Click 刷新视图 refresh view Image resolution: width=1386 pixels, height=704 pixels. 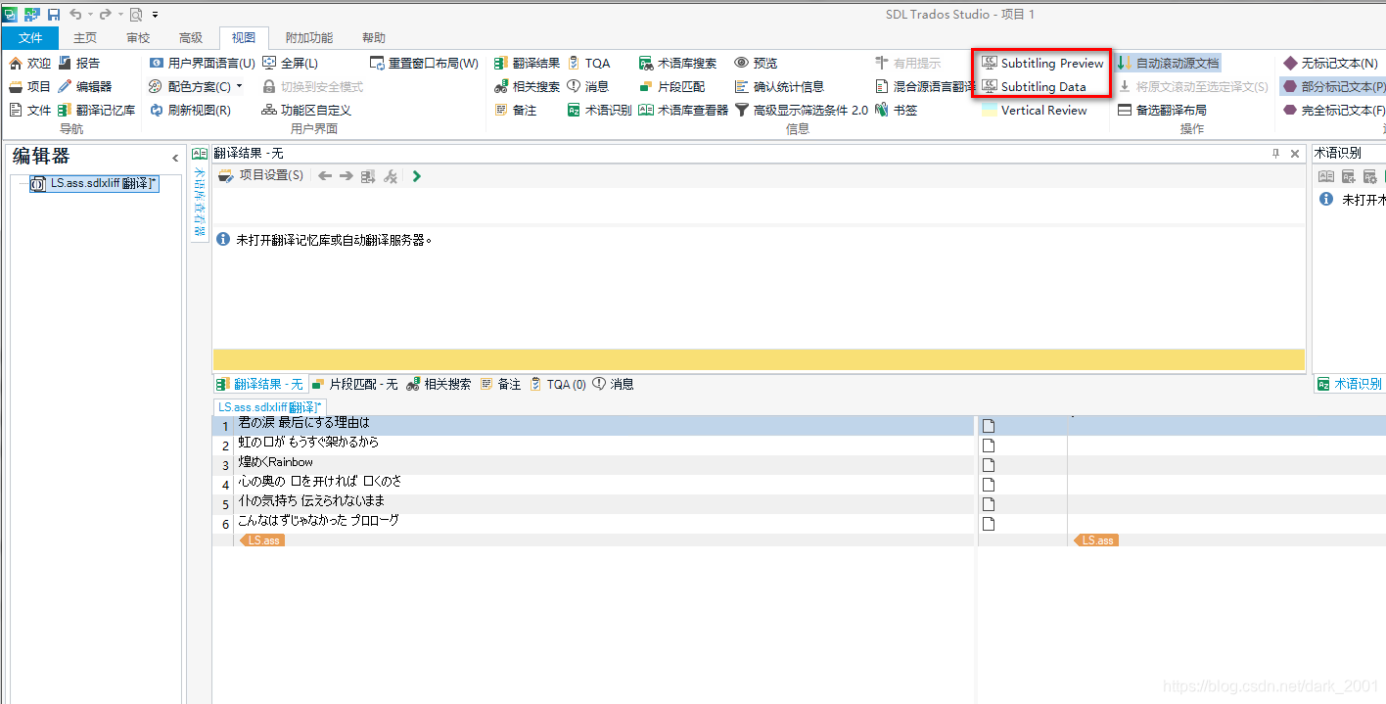(190, 110)
